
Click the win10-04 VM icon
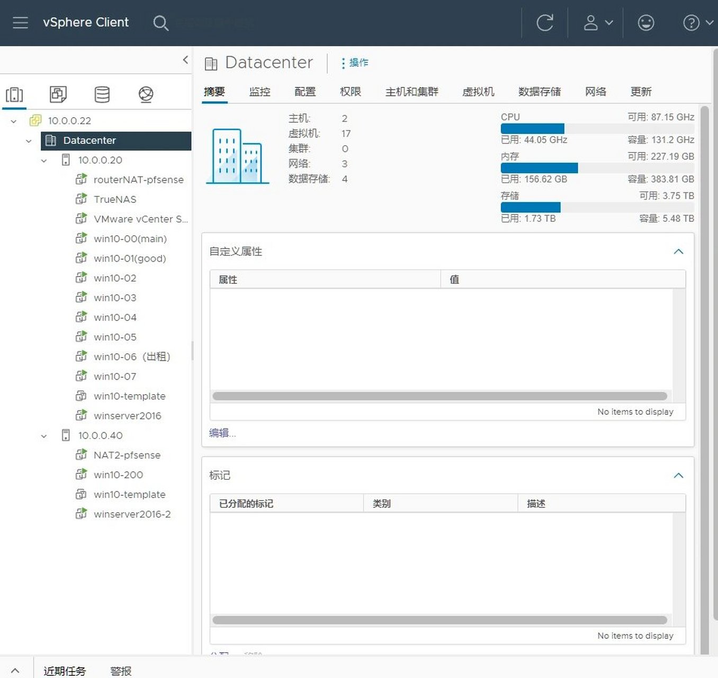coord(81,316)
